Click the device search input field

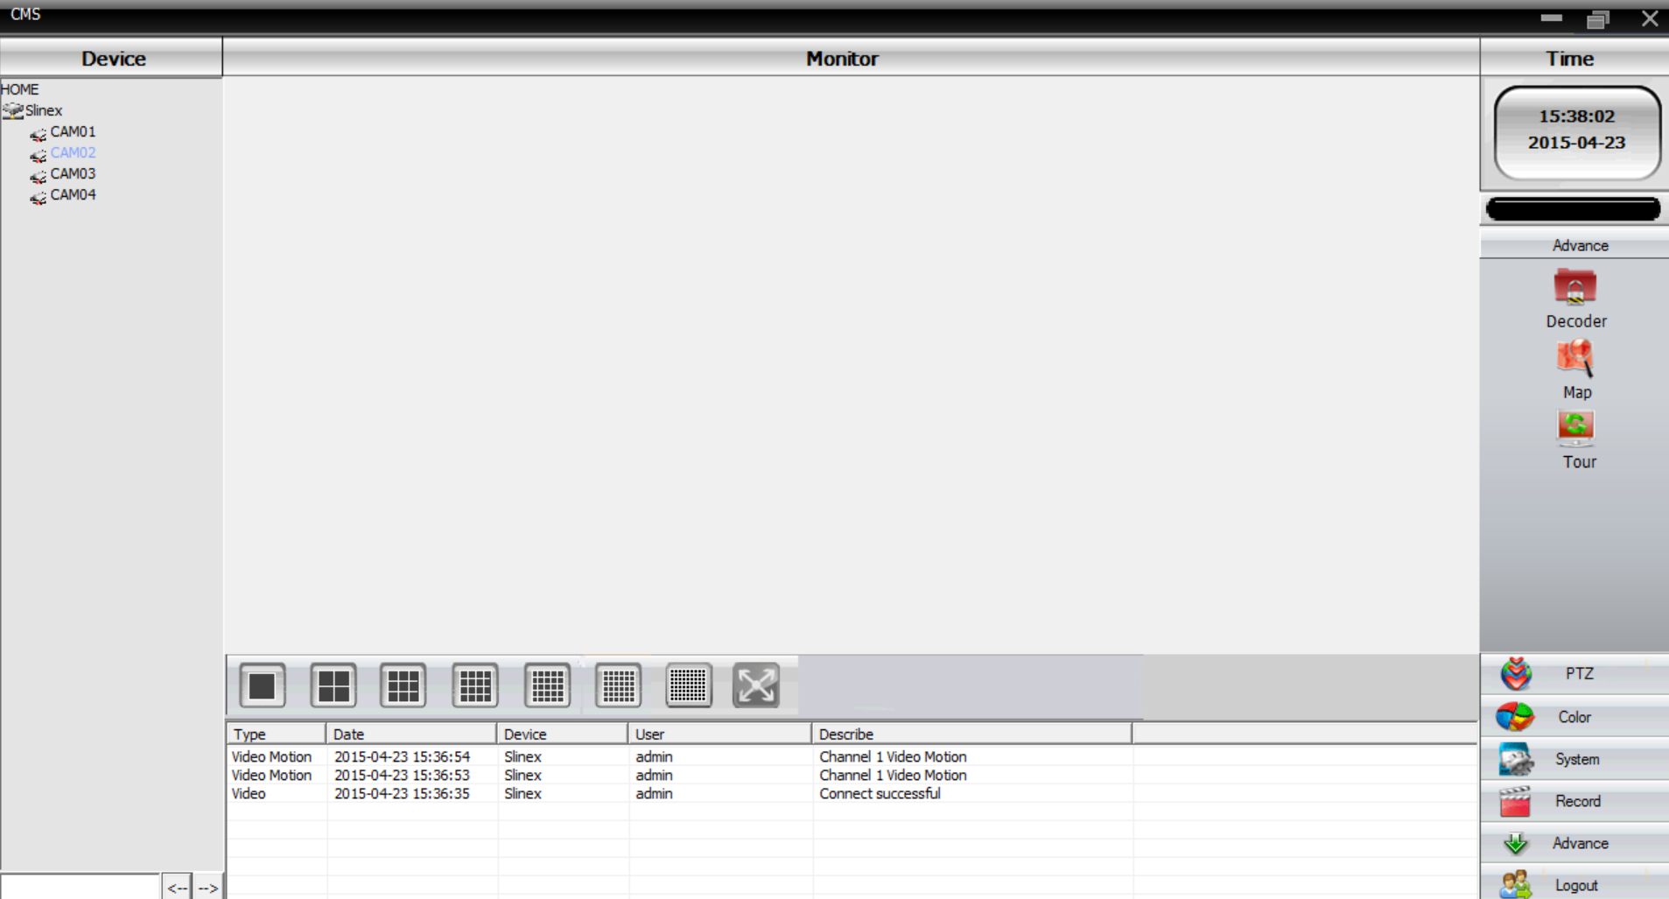[80, 886]
